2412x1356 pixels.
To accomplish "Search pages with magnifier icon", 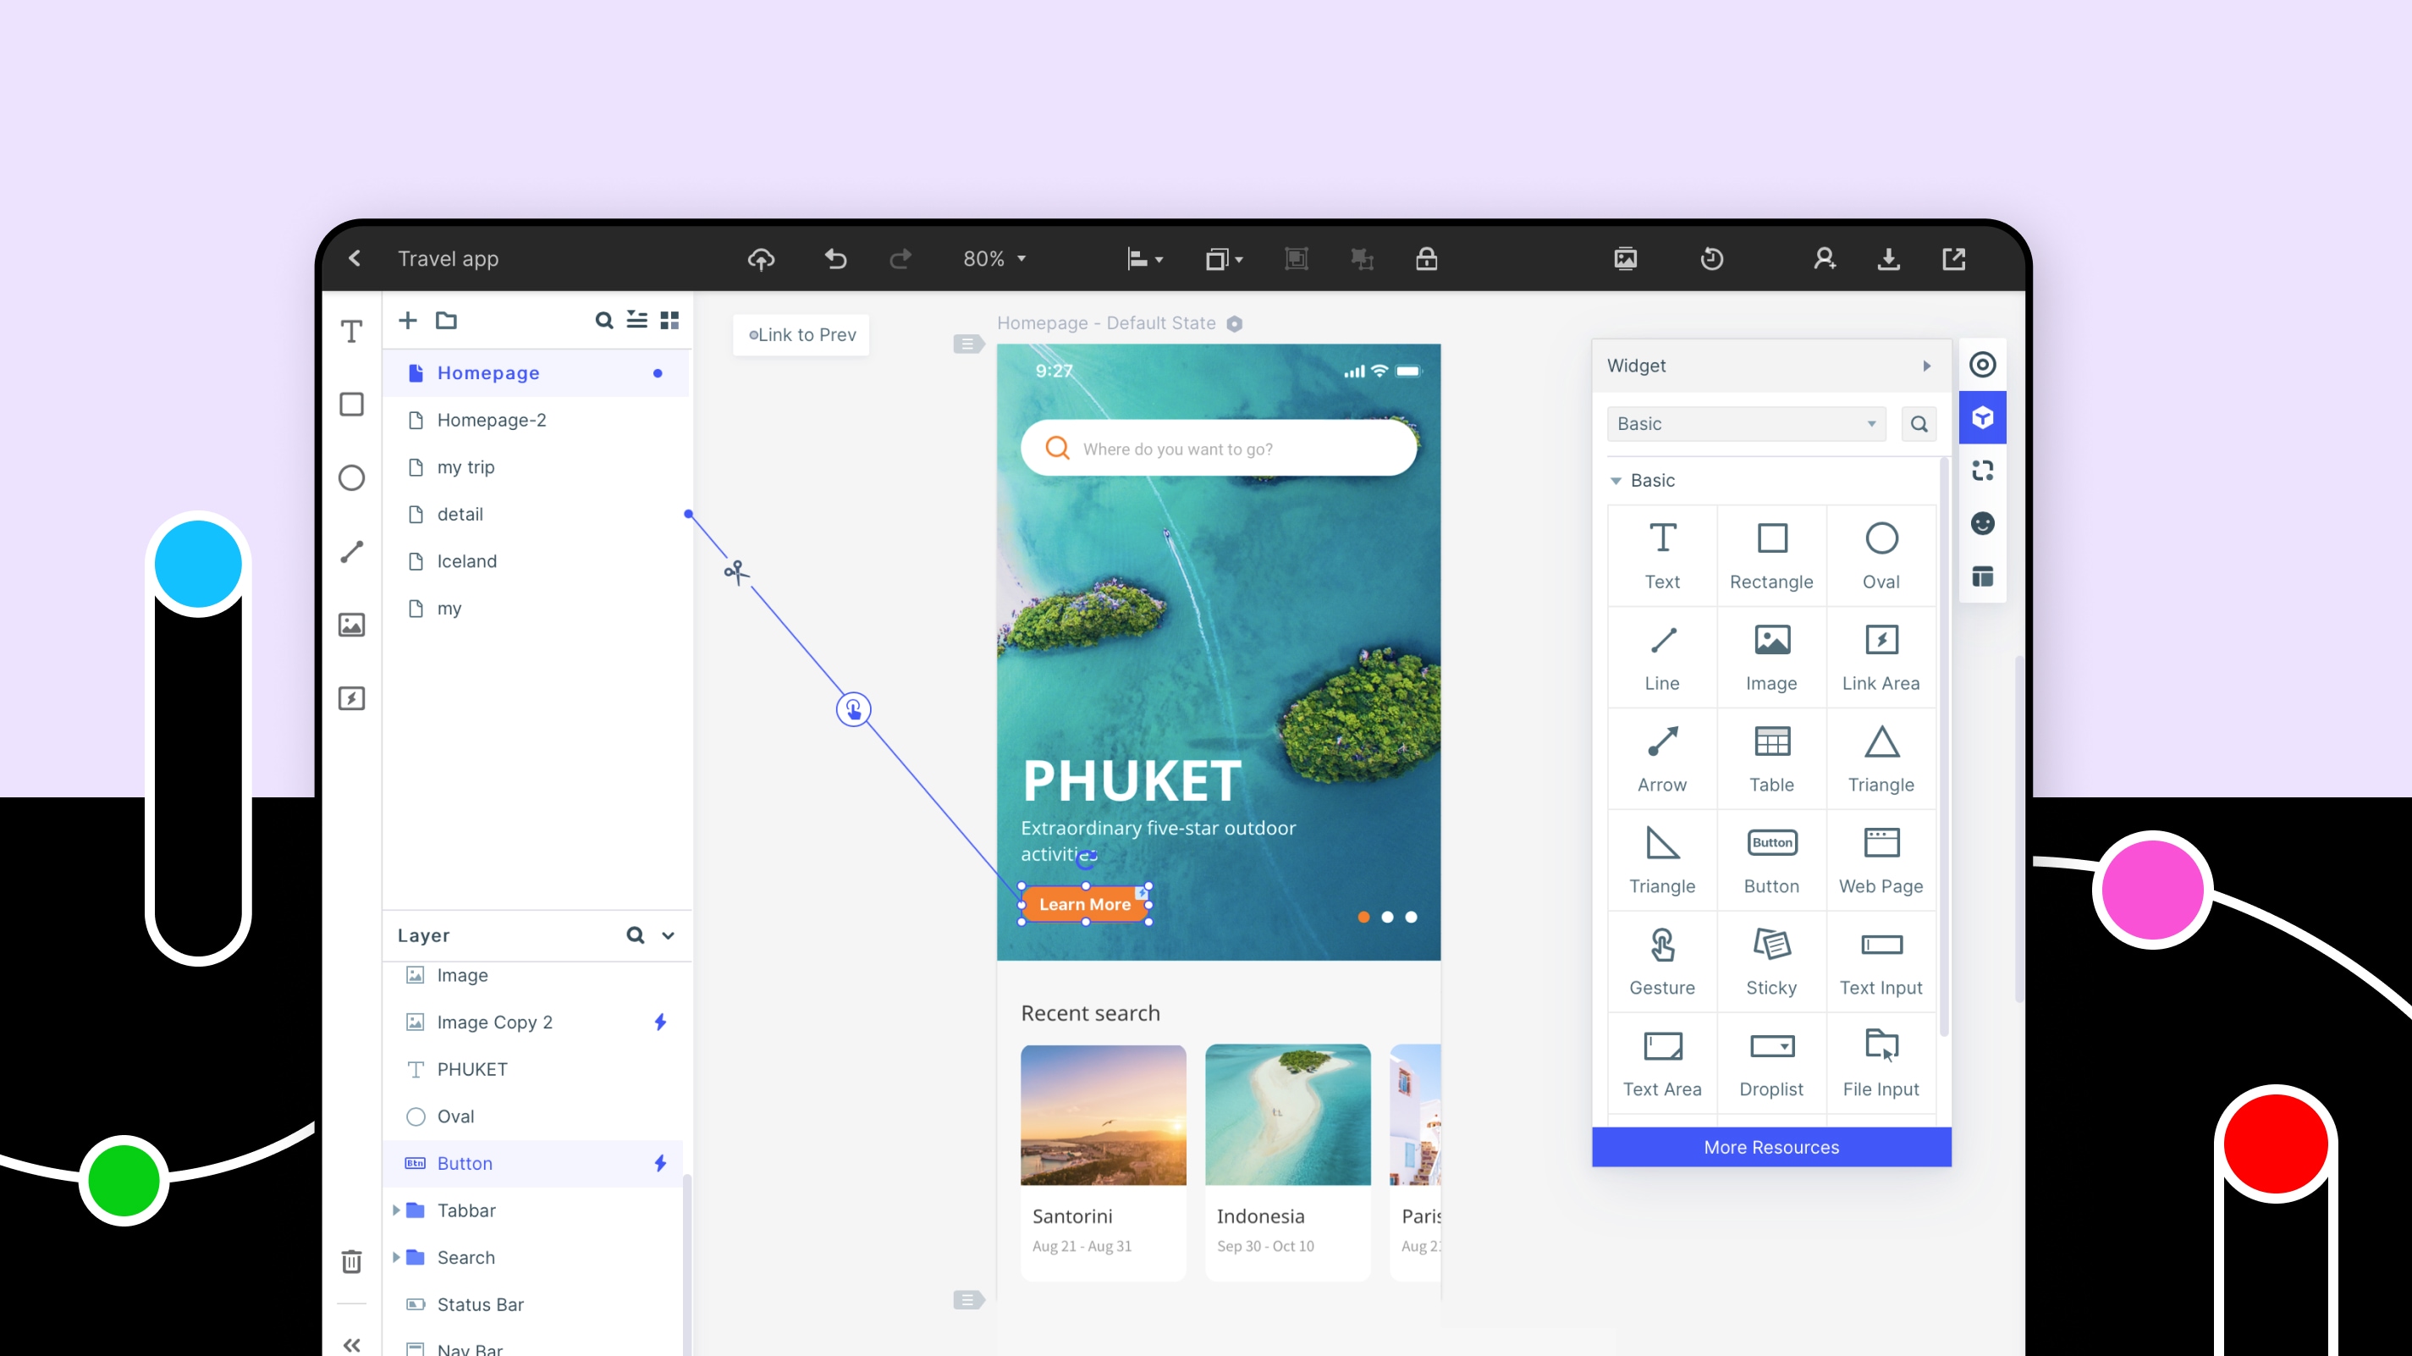I will pos(604,320).
